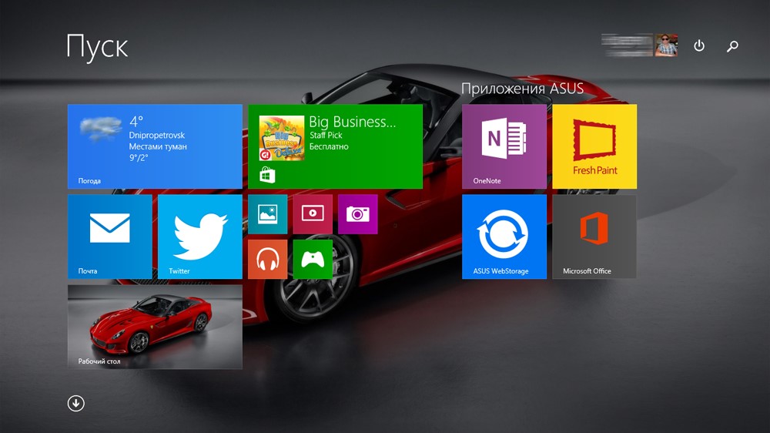Launch the Почта mail tile
The width and height of the screenshot is (770, 433).
109,237
